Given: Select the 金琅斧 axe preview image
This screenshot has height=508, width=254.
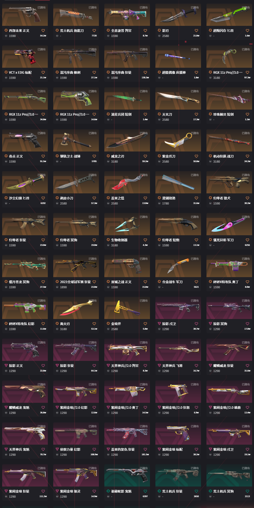Looking at the screenshot, I should pos(127,308).
